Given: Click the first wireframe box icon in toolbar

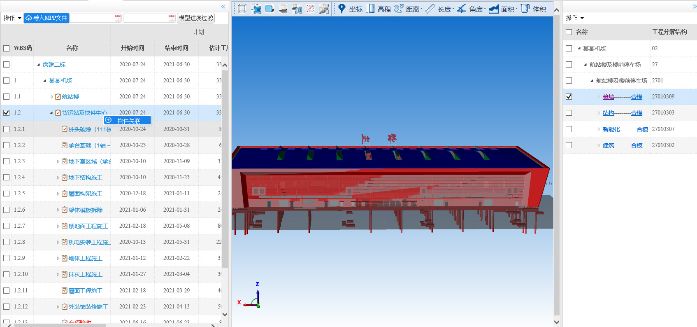Looking at the screenshot, I should coord(242,9).
